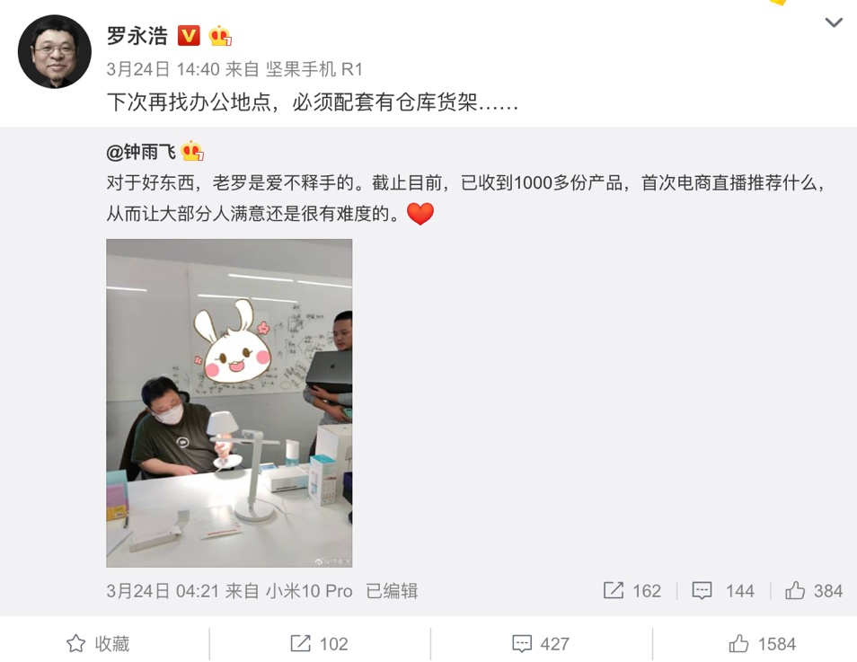
Task: Open Luo Yonghao's profile avatar
Action: point(55,51)
